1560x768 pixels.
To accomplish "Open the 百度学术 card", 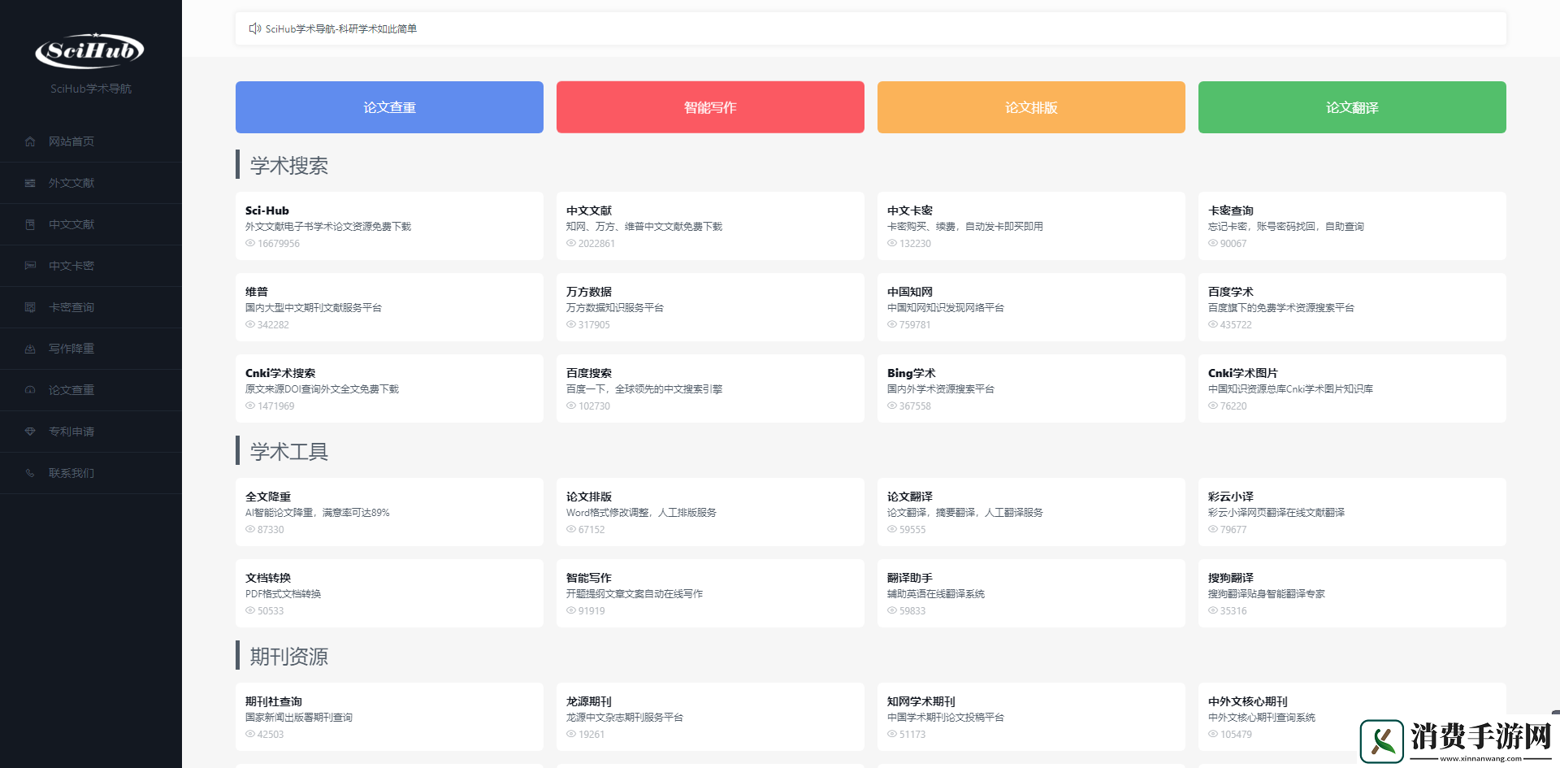I will click(x=1351, y=306).
